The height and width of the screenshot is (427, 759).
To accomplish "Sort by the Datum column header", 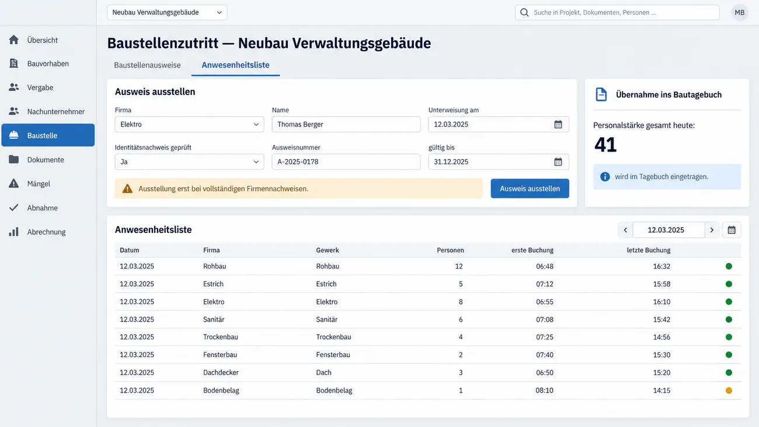I will pos(130,250).
